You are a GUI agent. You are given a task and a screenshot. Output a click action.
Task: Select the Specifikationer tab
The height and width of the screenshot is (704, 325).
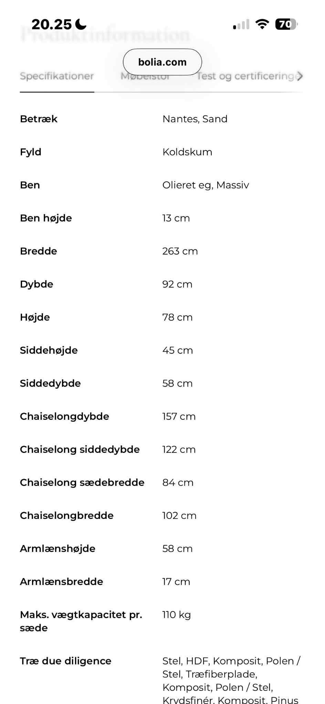tap(57, 76)
